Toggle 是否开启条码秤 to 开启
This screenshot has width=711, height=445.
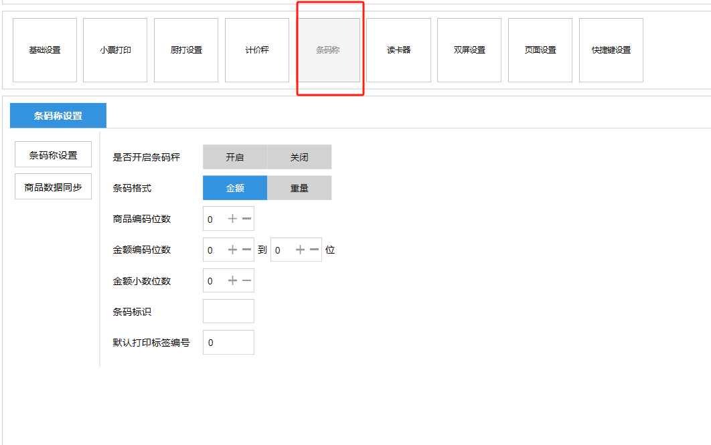click(235, 157)
